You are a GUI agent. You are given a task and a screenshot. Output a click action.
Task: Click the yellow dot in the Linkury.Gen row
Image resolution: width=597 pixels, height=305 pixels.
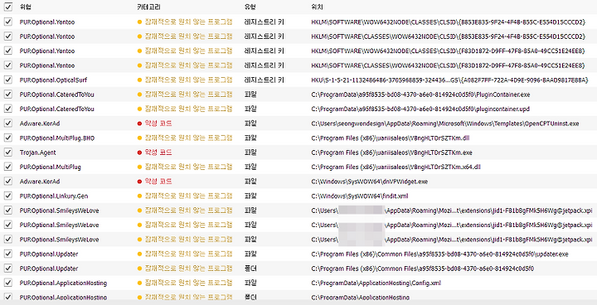pos(139,196)
